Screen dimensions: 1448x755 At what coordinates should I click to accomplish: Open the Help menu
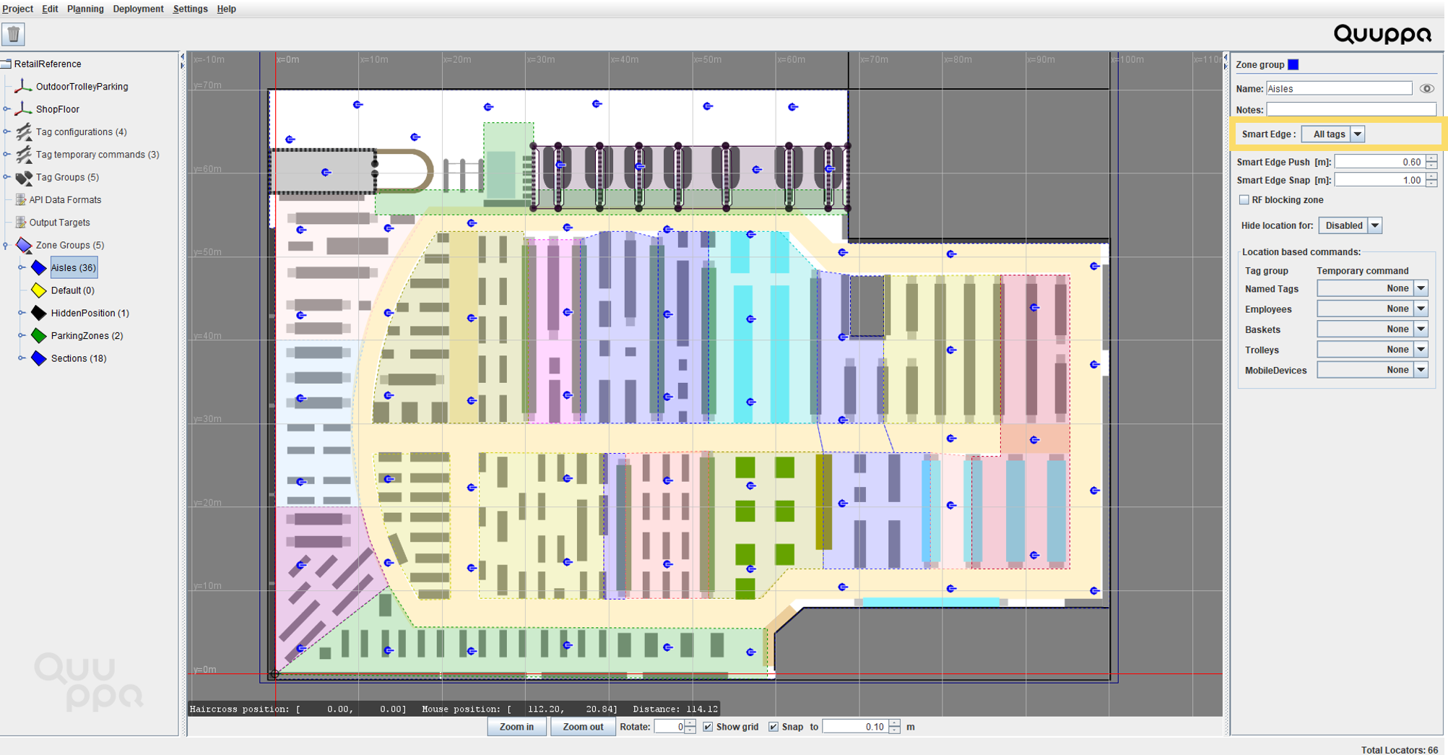click(226, 9)
